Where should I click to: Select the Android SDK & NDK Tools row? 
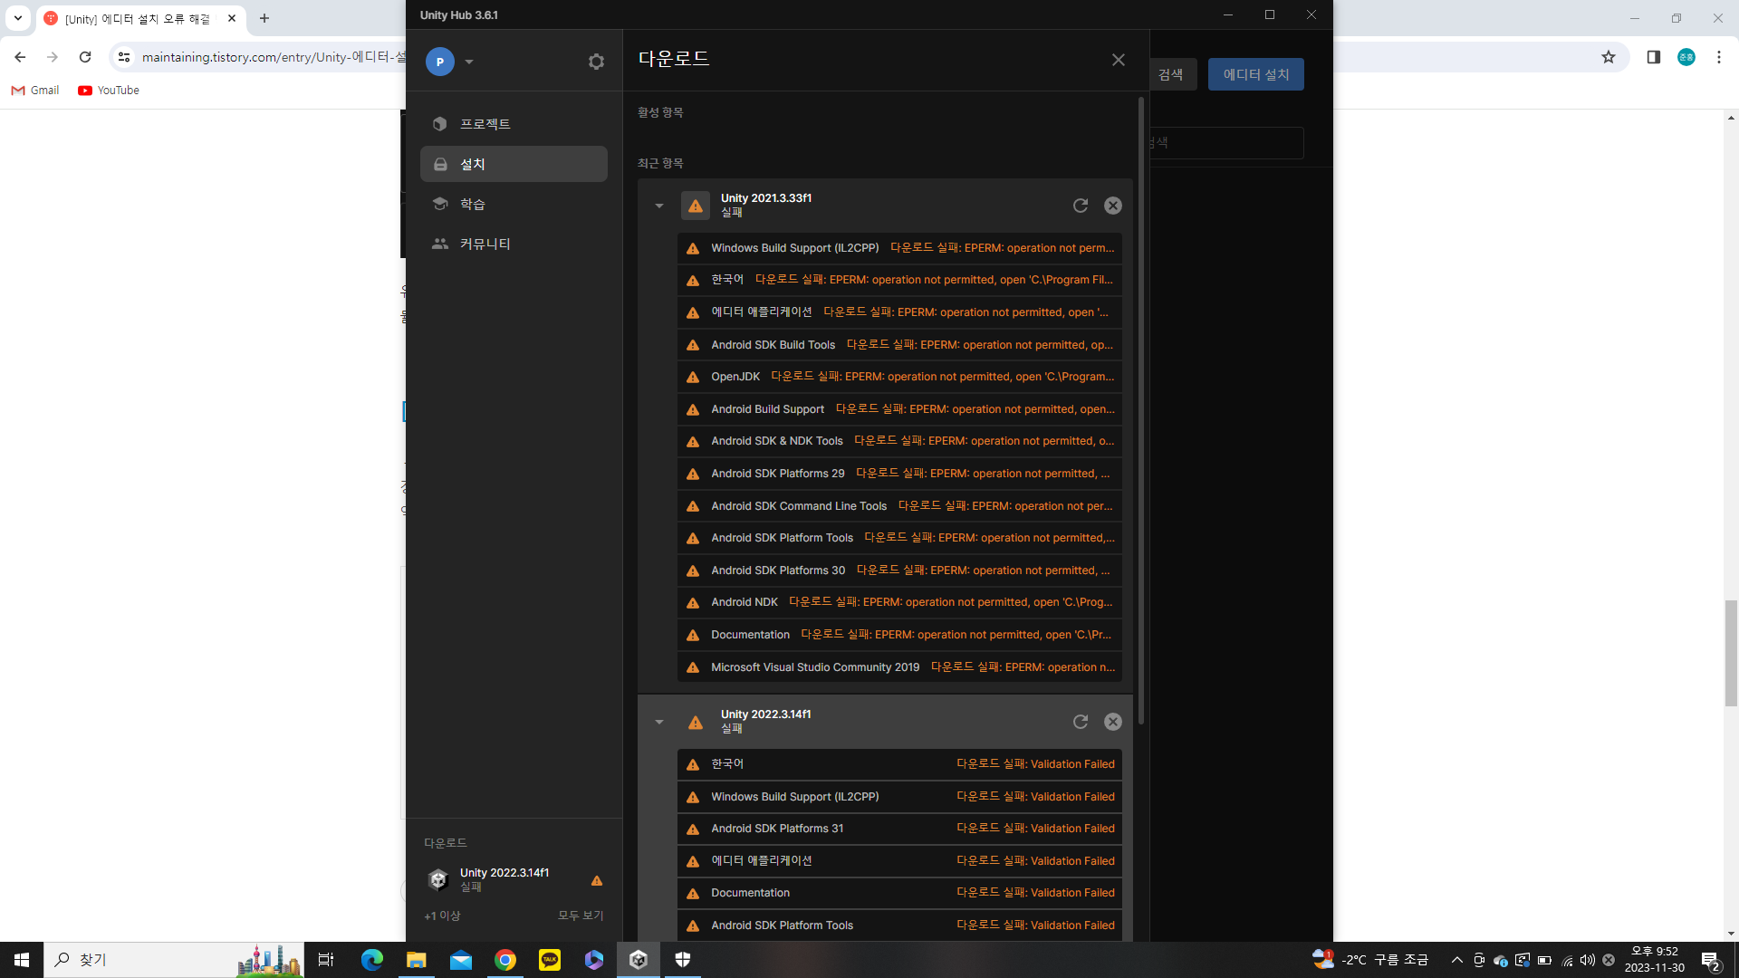click(899, 441)
